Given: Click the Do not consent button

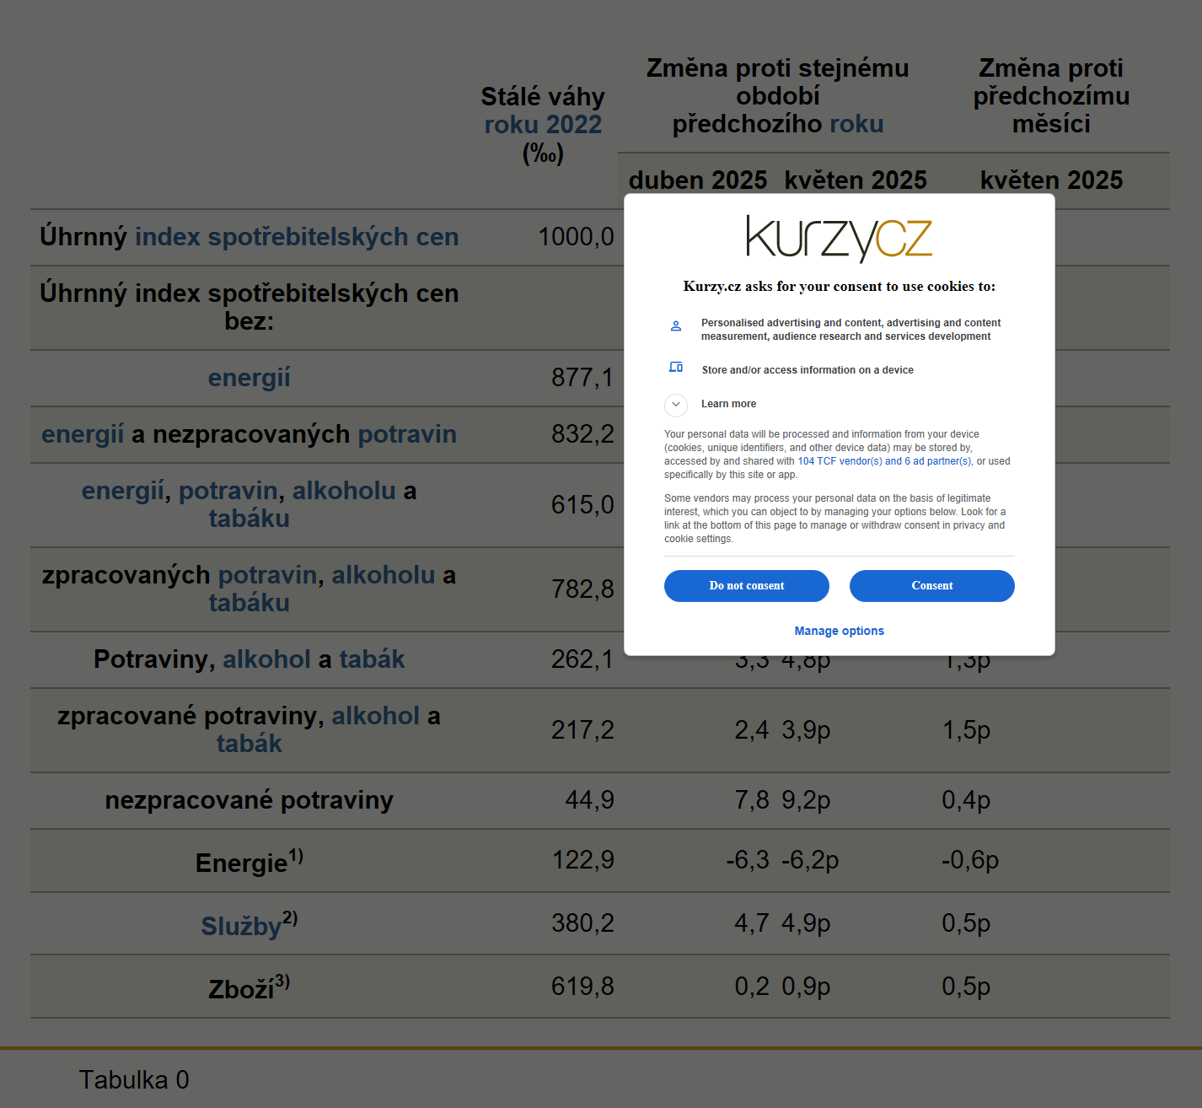Looking at the screenshot, I should coord(746,586).
